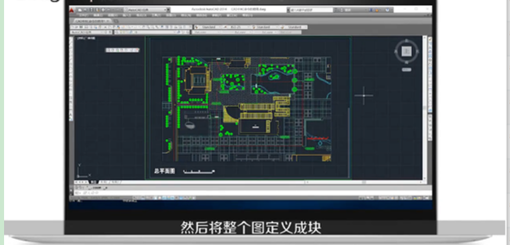510x245 pixels.
Task: Open the text style Standard dropdown
Action: (209, 27)
